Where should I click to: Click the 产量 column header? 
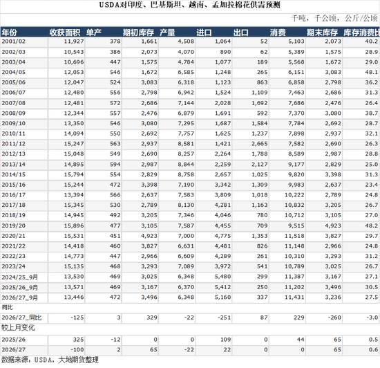point(167,33)
